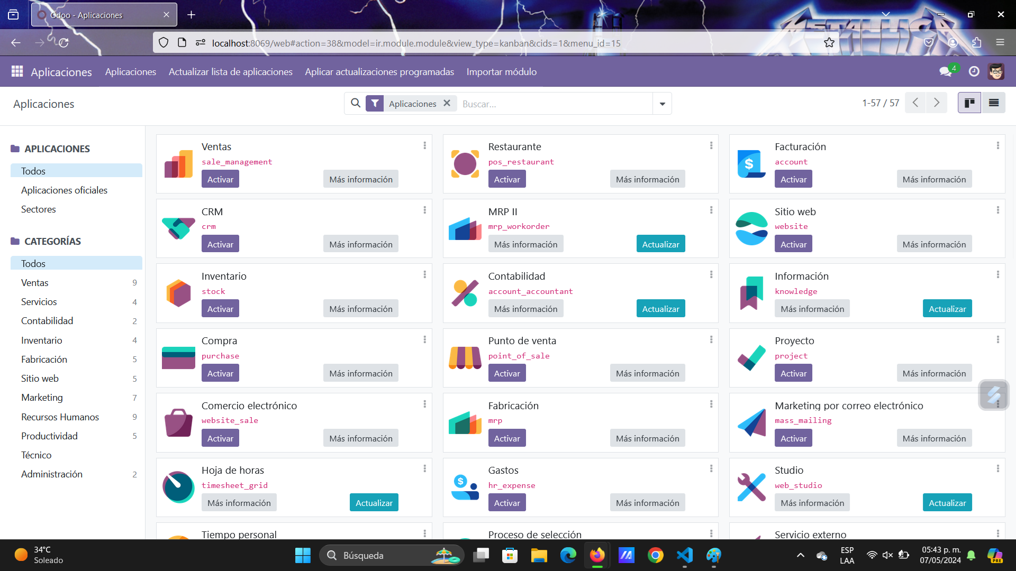
Task: Activate the Ventas app
Action: click(220, 179)
